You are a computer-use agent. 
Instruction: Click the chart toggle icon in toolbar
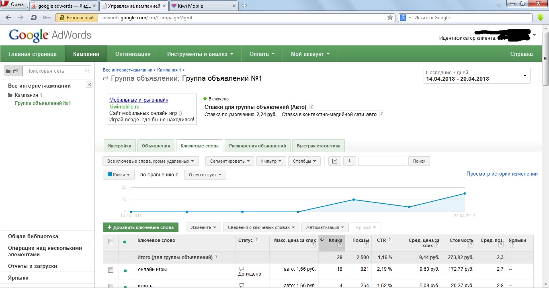coord(334,161)
